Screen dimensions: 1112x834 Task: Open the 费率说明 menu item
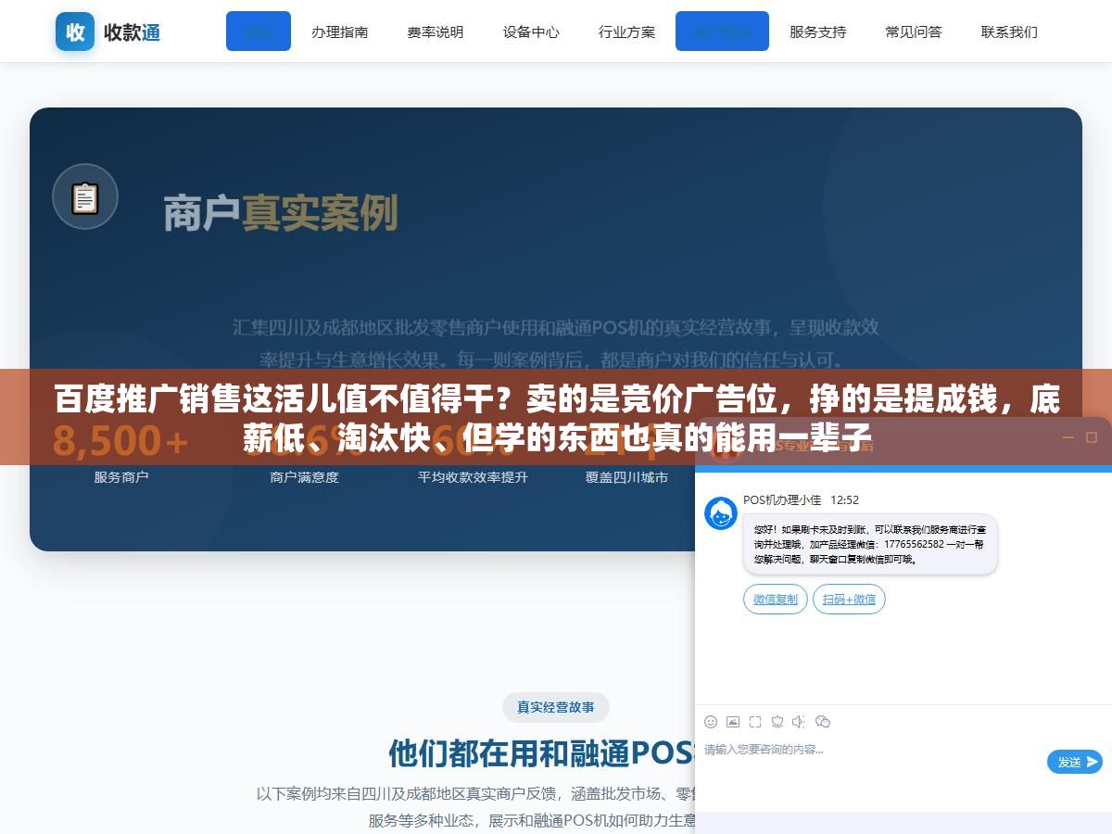pyautogui.click(x=435, y=32)
